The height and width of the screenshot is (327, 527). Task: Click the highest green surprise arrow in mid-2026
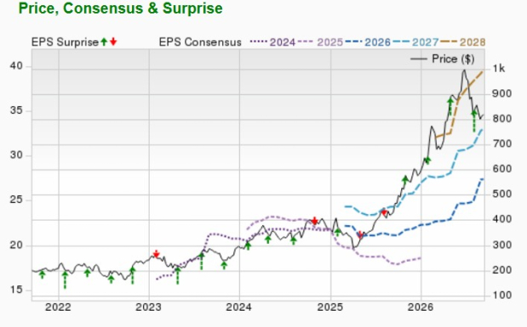click(x=450, y=107)
